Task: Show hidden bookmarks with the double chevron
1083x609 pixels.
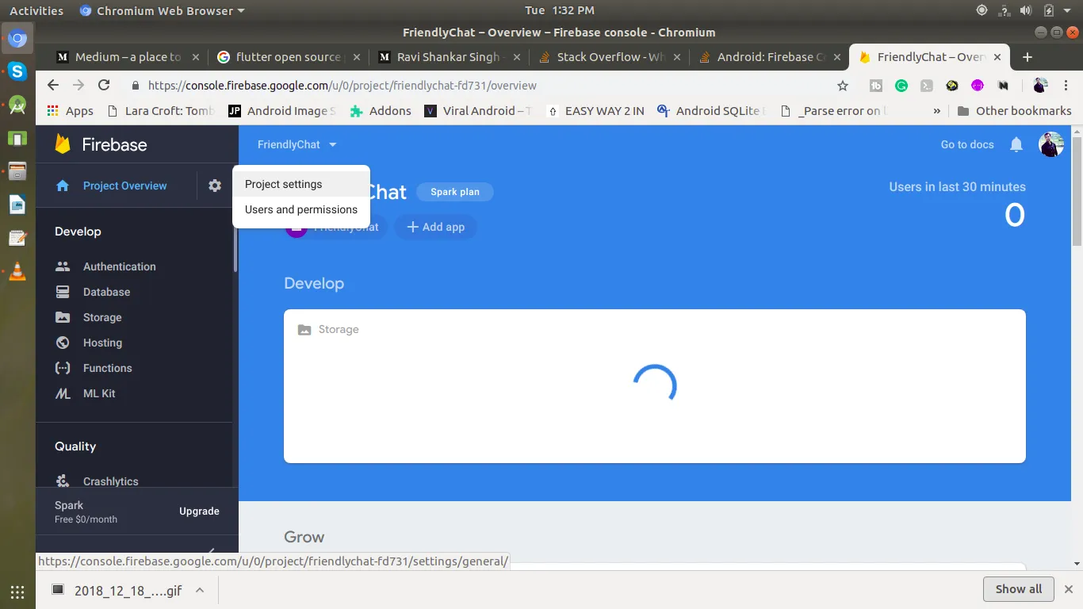Action: 937,111
